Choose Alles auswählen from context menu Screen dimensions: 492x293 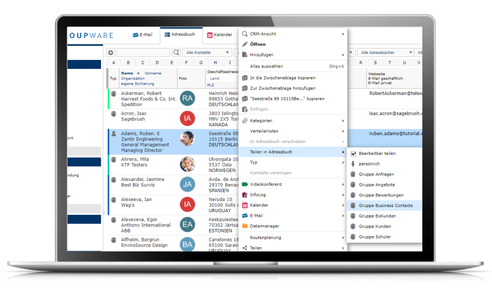266,66
